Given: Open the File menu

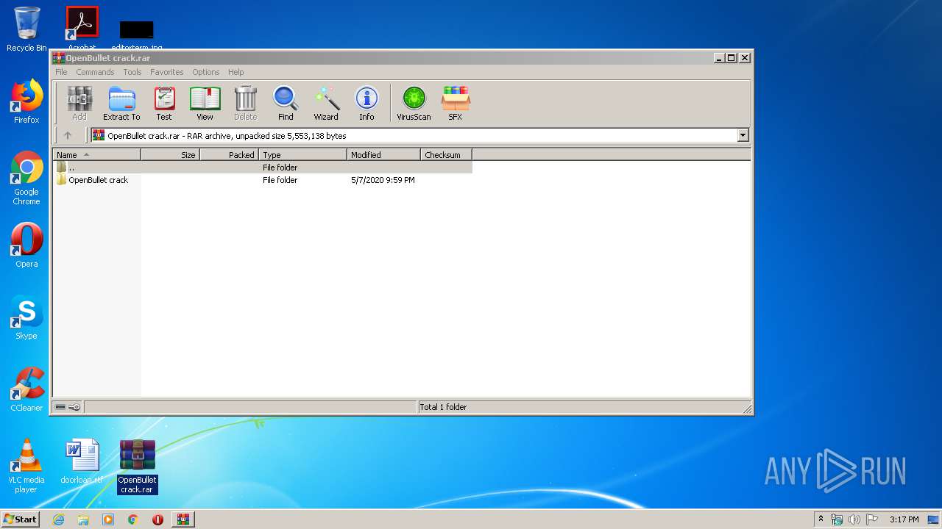Looking at the screenshot, I should click(x=61, y=72).
